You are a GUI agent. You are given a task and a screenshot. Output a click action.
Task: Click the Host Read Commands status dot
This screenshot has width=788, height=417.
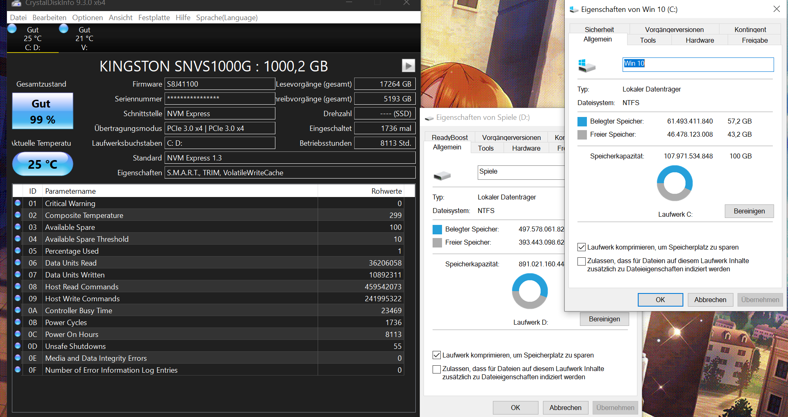(18, 286)
